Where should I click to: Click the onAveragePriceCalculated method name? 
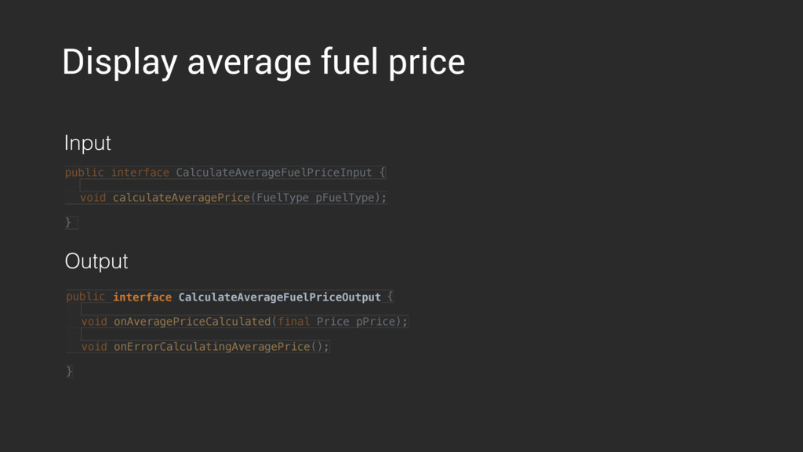[x=192, y=322]
